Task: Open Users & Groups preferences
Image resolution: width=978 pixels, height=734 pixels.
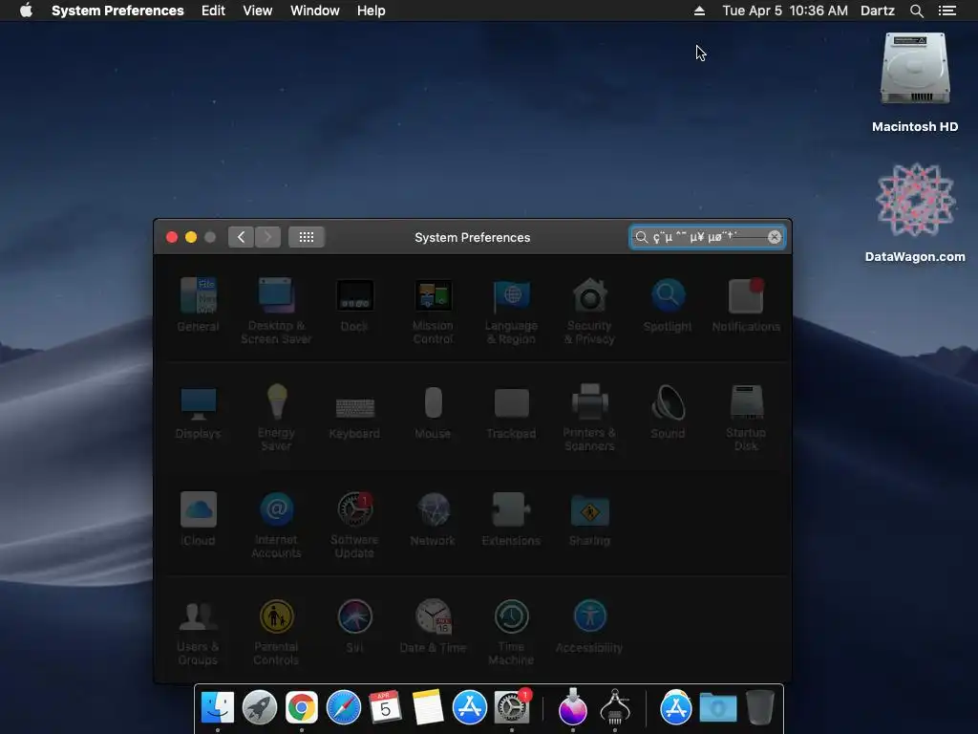Action: pyautogui.click(x=198, y=633)
